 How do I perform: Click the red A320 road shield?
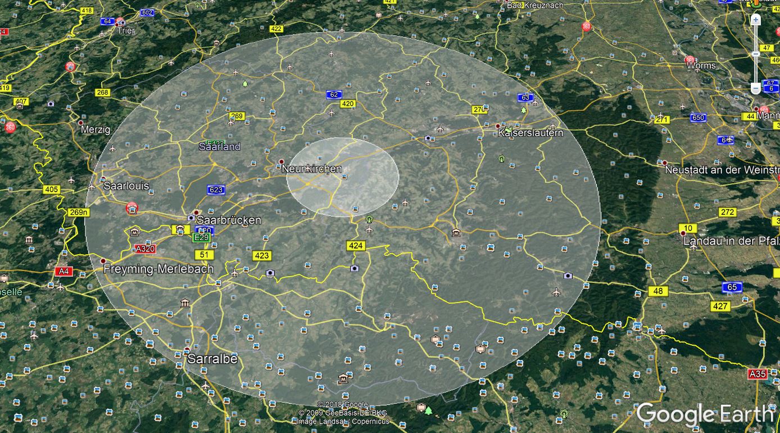pyautogui.click(x=145, y=249)
